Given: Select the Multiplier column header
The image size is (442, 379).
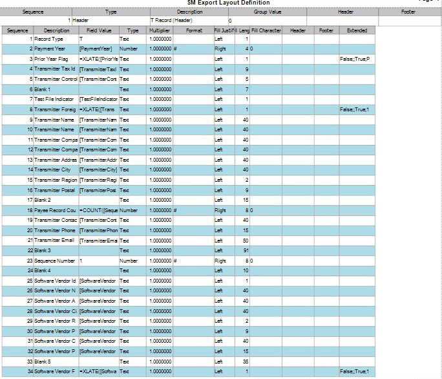Looking at the screenshot, I should coord(160,30).
